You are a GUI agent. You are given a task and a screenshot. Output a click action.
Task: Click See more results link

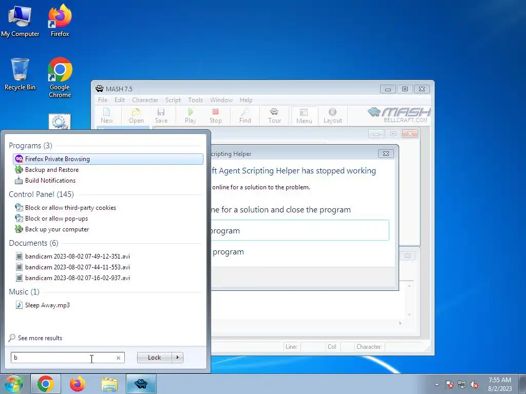[x=40, y=338]
